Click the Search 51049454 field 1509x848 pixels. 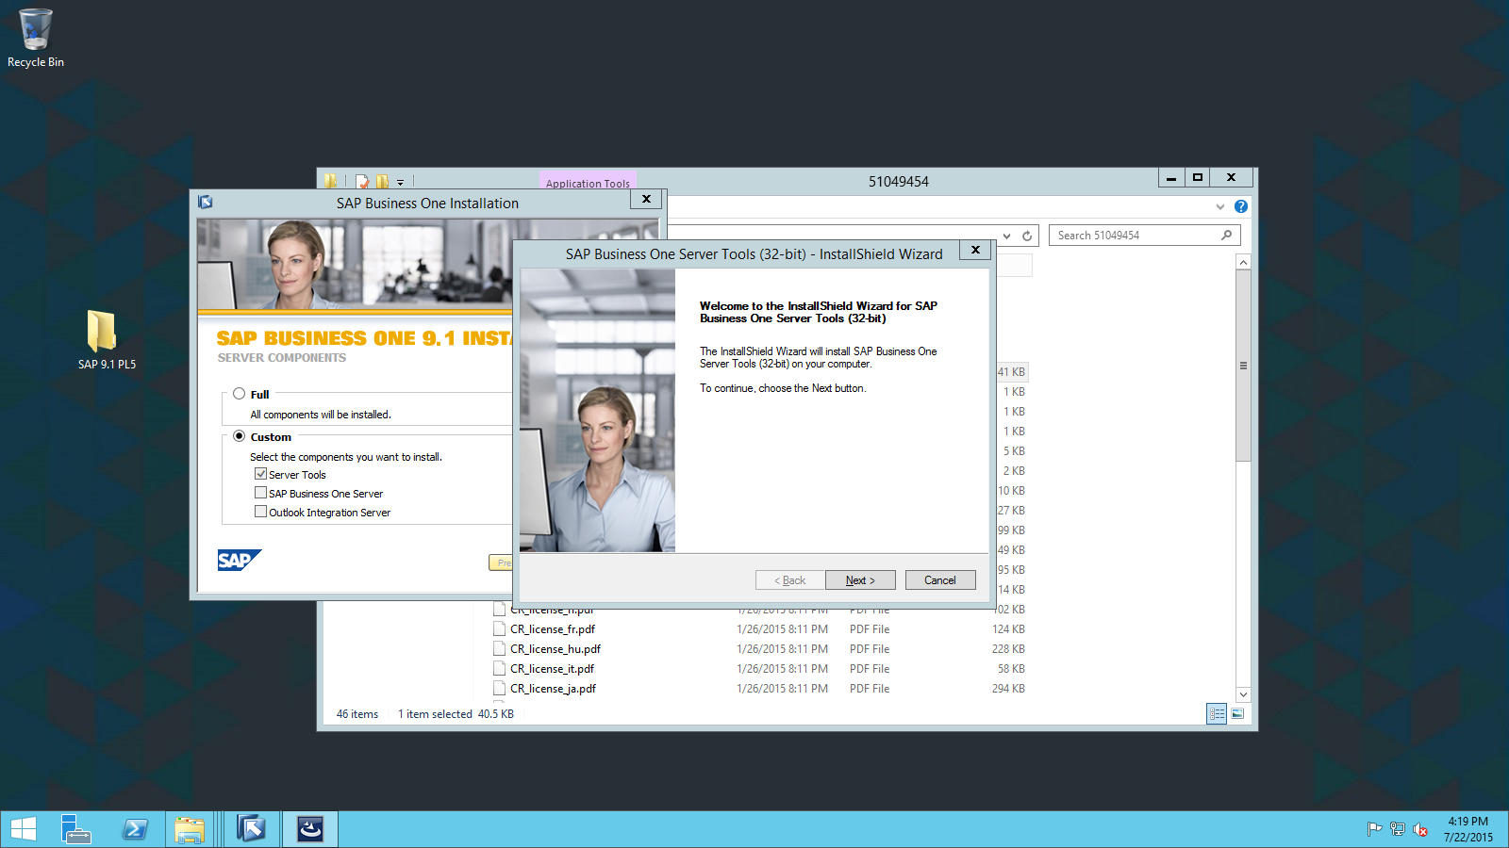(x=1144, y=236)
